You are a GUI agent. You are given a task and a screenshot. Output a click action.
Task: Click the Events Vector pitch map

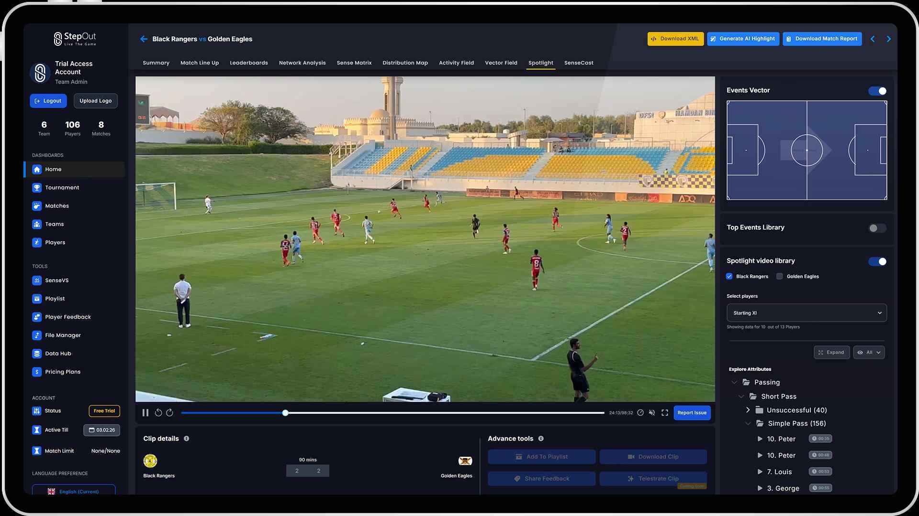(x=807, y=150)
